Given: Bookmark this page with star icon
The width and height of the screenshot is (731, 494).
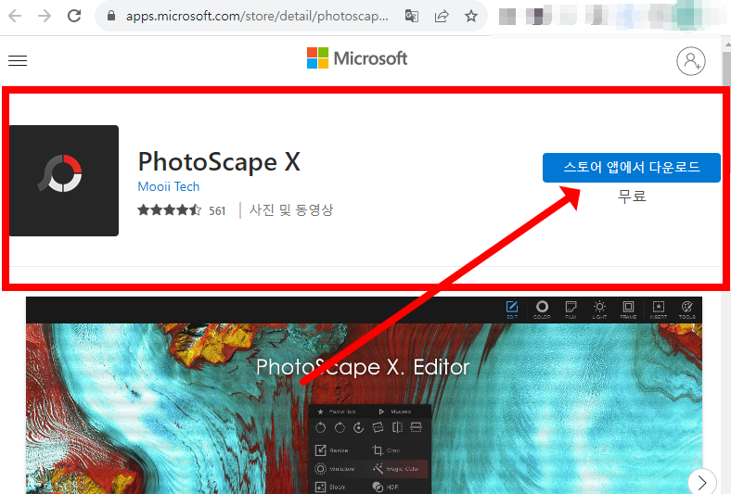Looking at the screenshot, I should 471,17.
